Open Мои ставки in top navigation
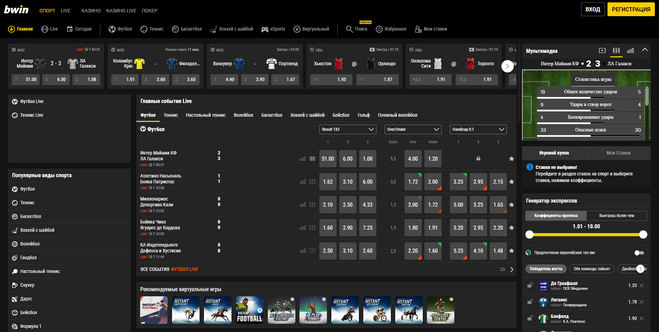 tap(431, 29)
